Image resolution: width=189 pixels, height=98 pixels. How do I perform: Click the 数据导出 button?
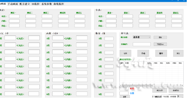point(176,90)
